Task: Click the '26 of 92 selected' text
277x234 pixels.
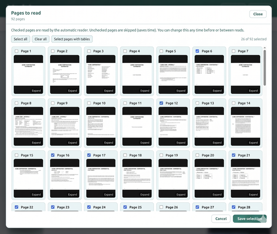Action: tap(254, 39)
